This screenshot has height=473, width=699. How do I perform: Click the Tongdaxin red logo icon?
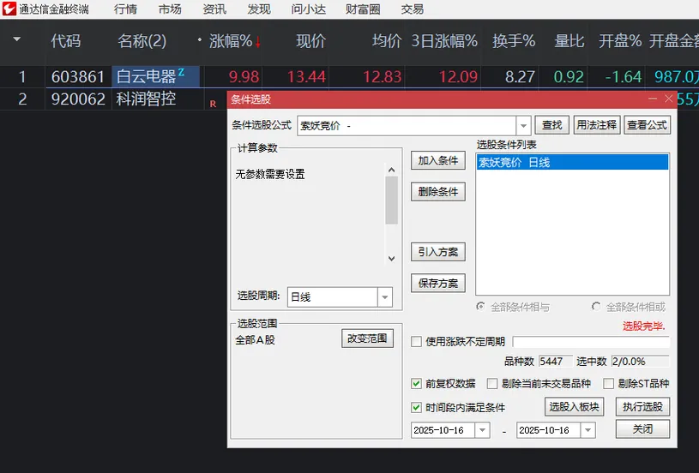click(10, 9)
